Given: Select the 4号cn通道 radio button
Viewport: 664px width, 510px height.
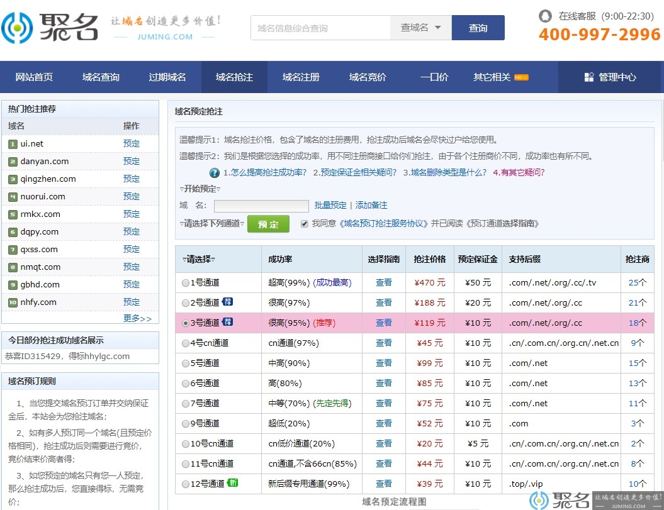Looking at the screenshot, I should [x=186, y=343].
